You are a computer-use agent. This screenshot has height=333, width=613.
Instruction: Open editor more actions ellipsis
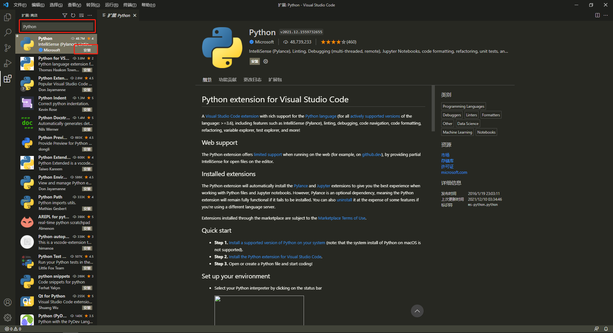click(x=606, y=15)
